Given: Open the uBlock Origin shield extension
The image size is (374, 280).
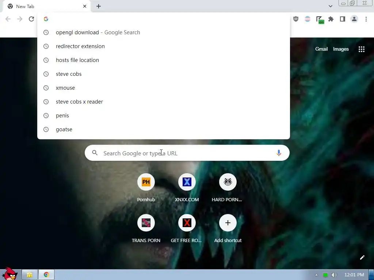Looking at the screenshot, I should coord(296,19).
